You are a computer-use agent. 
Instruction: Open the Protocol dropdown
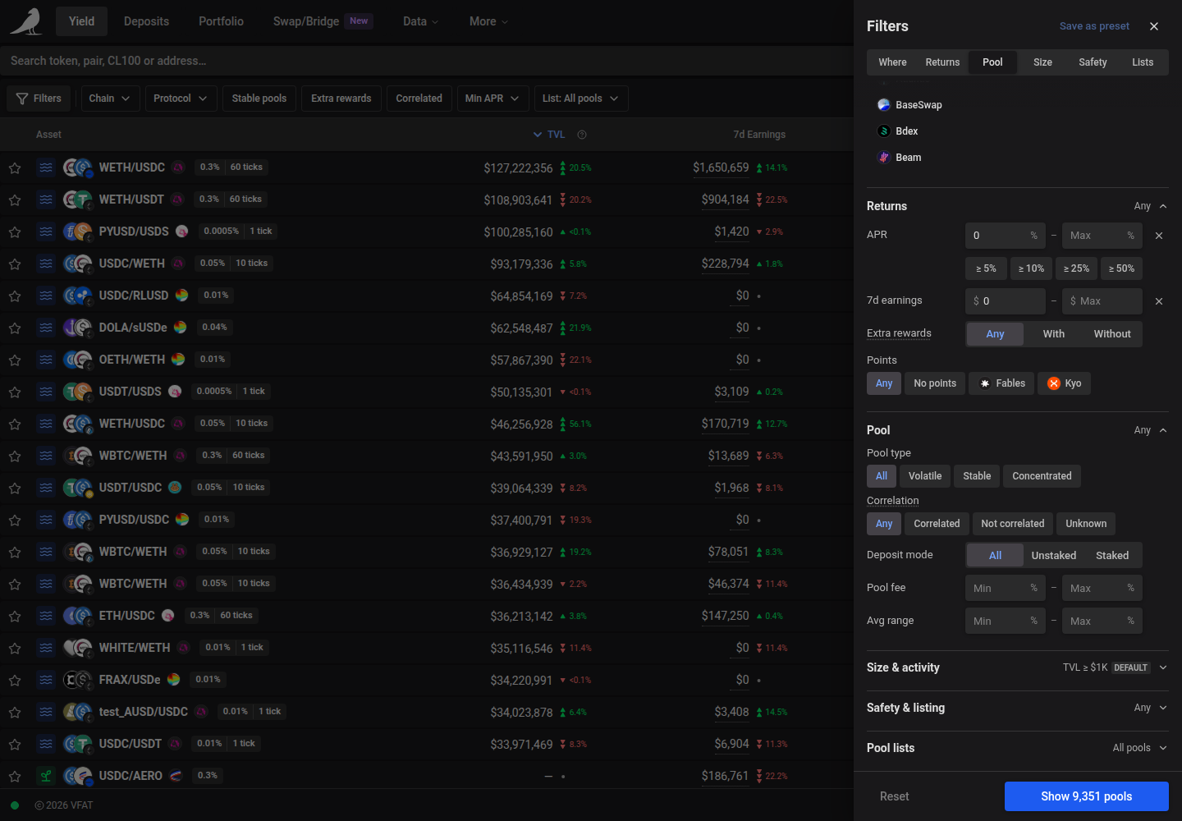pos(181,99)
